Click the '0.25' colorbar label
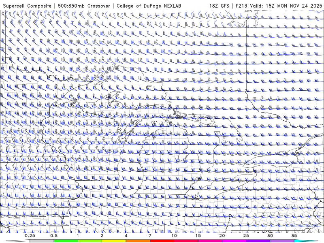The image size is (324, 243). click(30, 236)
